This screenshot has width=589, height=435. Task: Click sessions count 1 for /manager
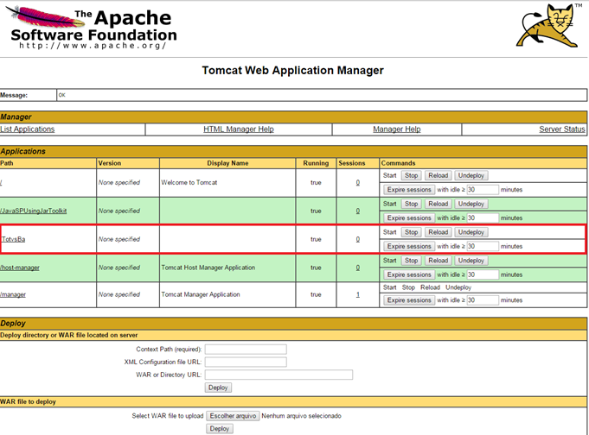click(357, 295)
